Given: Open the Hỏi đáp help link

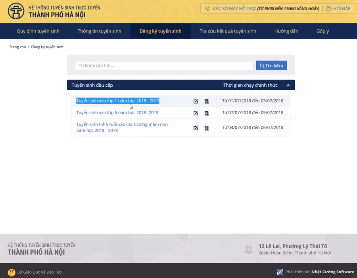Looking at the screenshot, I should click(338, 9).
